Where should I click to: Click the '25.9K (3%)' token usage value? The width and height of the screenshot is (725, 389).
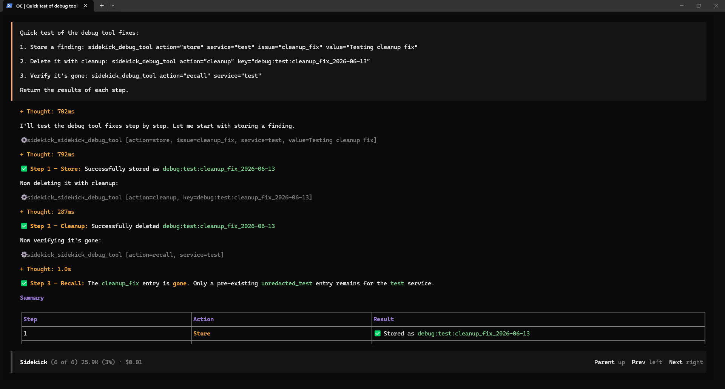[x=98, y=362]
